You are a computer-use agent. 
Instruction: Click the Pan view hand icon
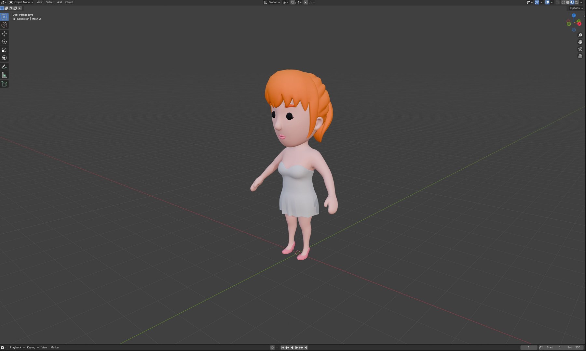click(580, 42)
